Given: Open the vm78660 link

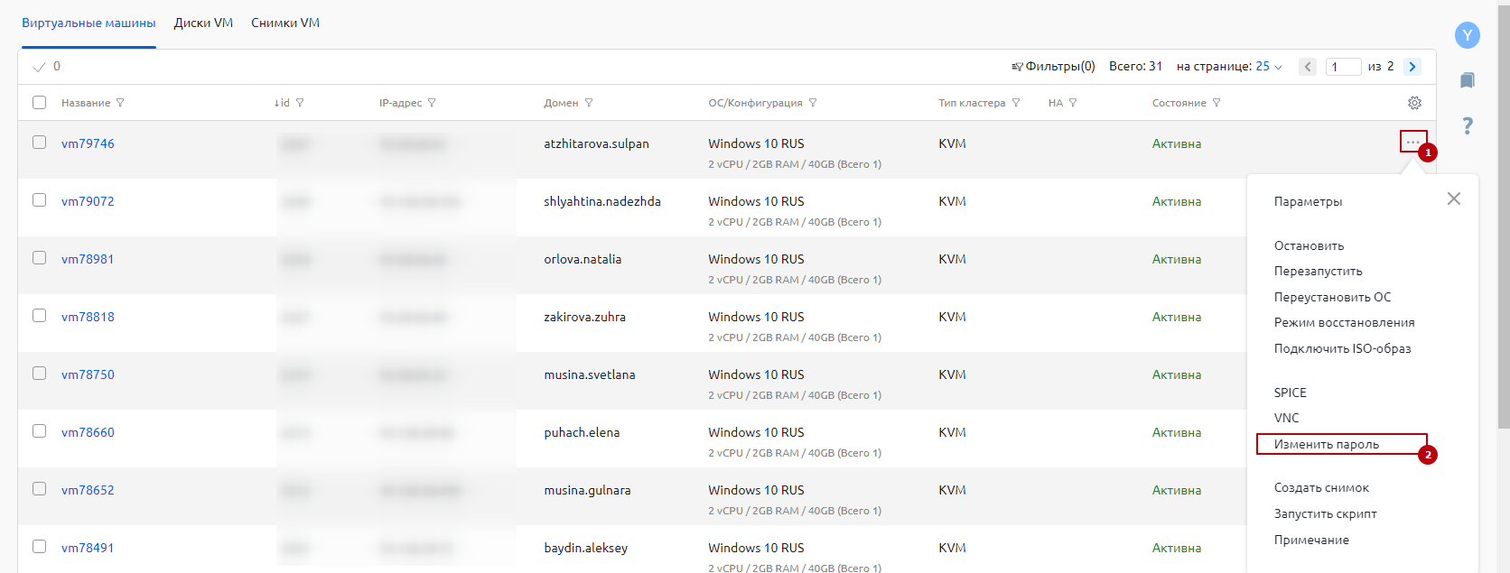Looking at the screenshot, I should [88, 432].
